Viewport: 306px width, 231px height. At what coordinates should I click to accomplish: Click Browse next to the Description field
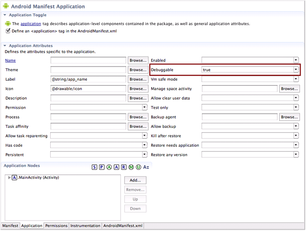click(x=138, y=98)
